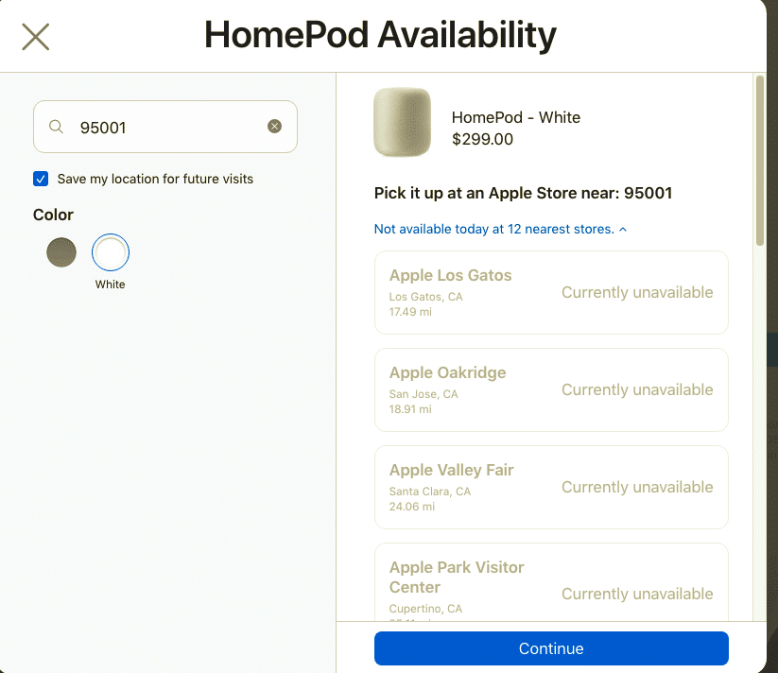Click the zip code field showing 95001

pos(165,127)
